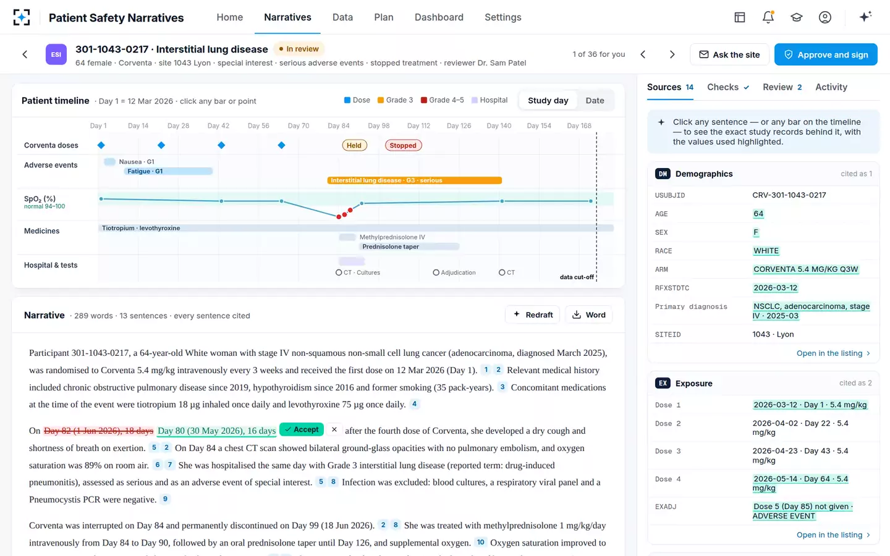Viewport: 890px width, 556px height.
Task: Open the notifications bell
Action: [x=768, y=17]
